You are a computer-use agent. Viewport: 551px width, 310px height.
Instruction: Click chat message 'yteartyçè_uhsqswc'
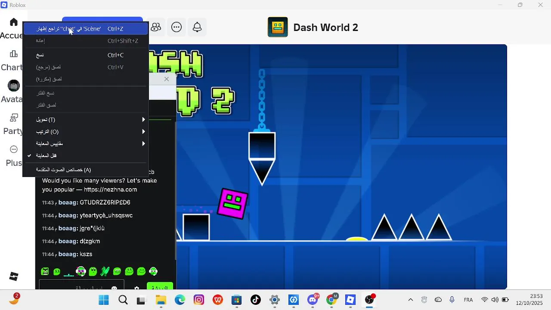pos(106,215)
